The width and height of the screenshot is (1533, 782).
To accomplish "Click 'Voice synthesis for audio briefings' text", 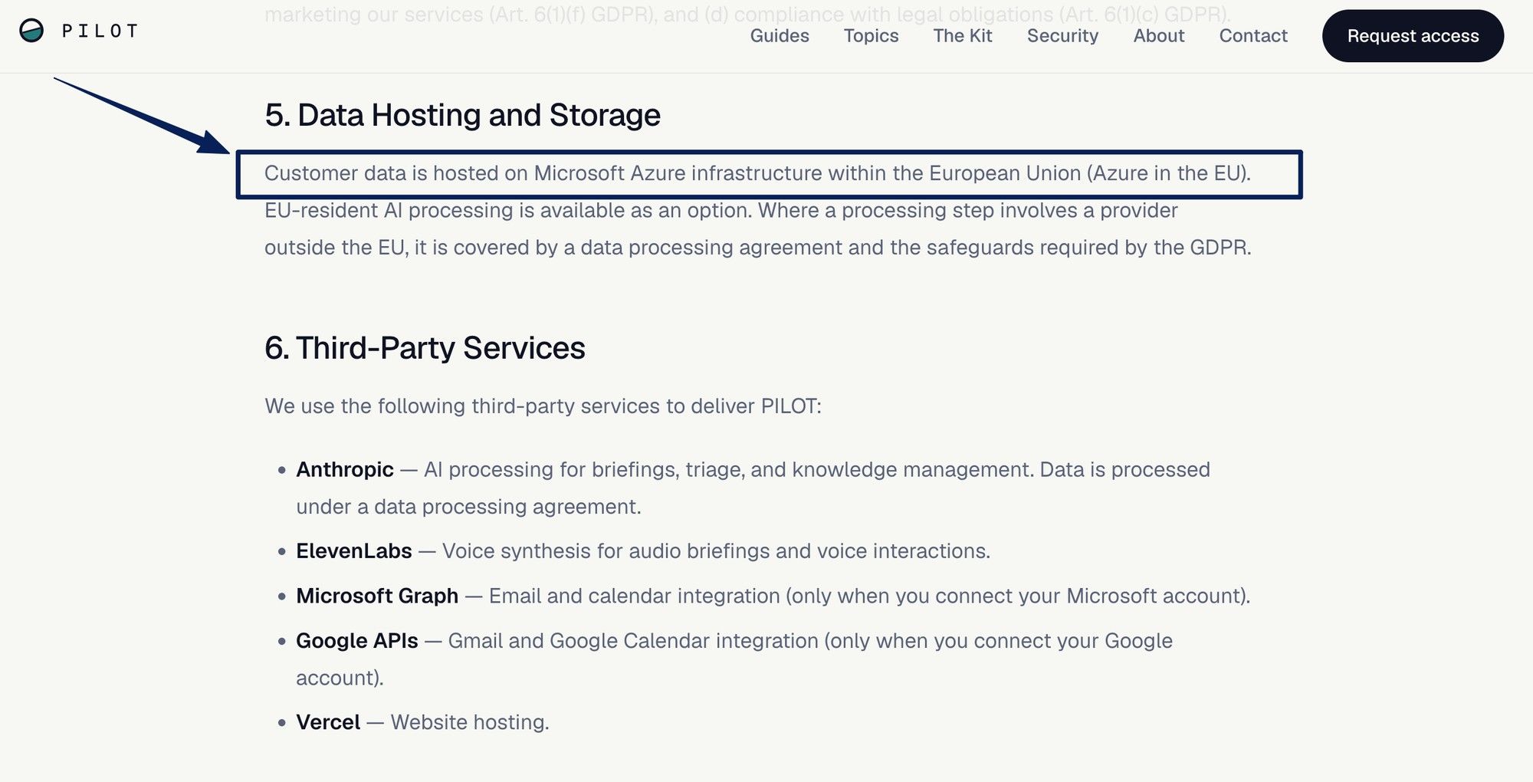I will pyautogui.click(x=716, y=551).
